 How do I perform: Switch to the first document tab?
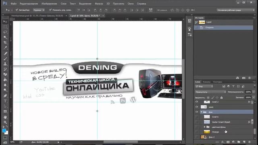[x=37, y=16]
